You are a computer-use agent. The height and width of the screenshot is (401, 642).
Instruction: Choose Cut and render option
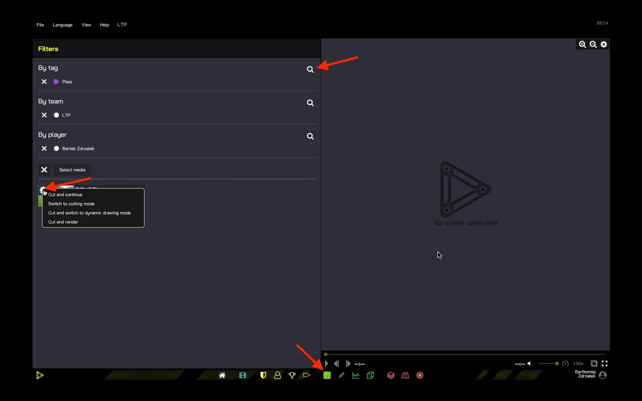click(x=63, y=222)
